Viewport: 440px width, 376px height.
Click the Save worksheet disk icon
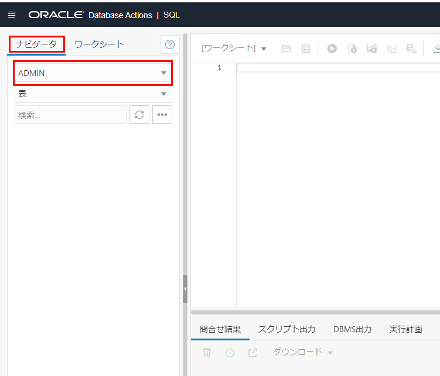point(306,49)
